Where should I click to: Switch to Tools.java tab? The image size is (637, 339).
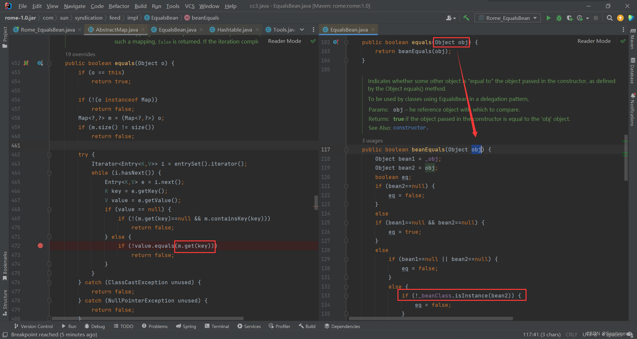281,30
